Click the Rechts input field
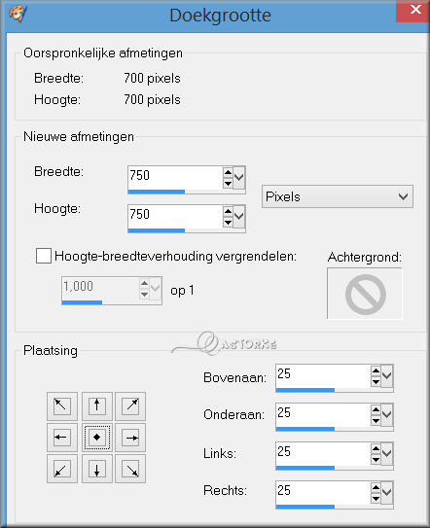 tap(323, 492)
